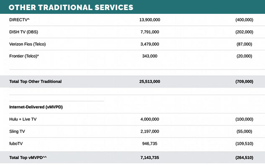Click DIRECTV subscriber count 13,900,000

pos(149,20)
